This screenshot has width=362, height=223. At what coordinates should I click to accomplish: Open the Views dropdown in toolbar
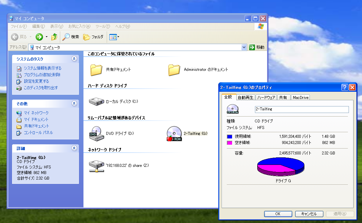[x=114, y=37]
